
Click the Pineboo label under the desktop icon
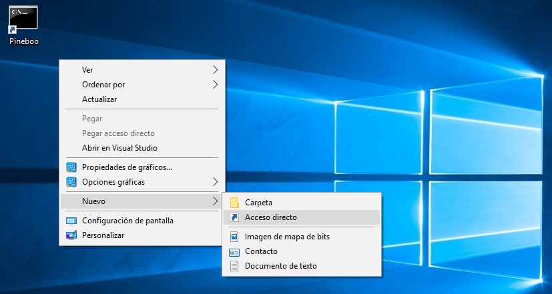[24, 41]
